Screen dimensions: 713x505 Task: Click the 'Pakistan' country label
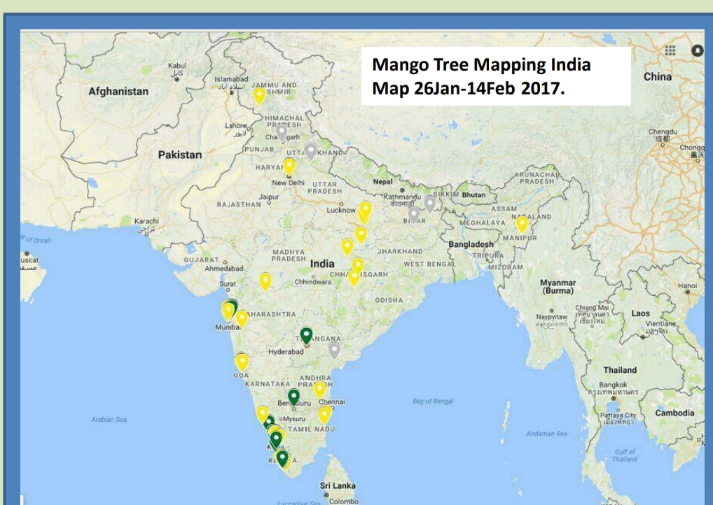click(180, 155)
